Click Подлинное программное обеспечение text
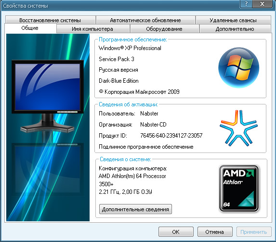The height and width of the screenshot is (242, 276). click(x=146, y=147)
